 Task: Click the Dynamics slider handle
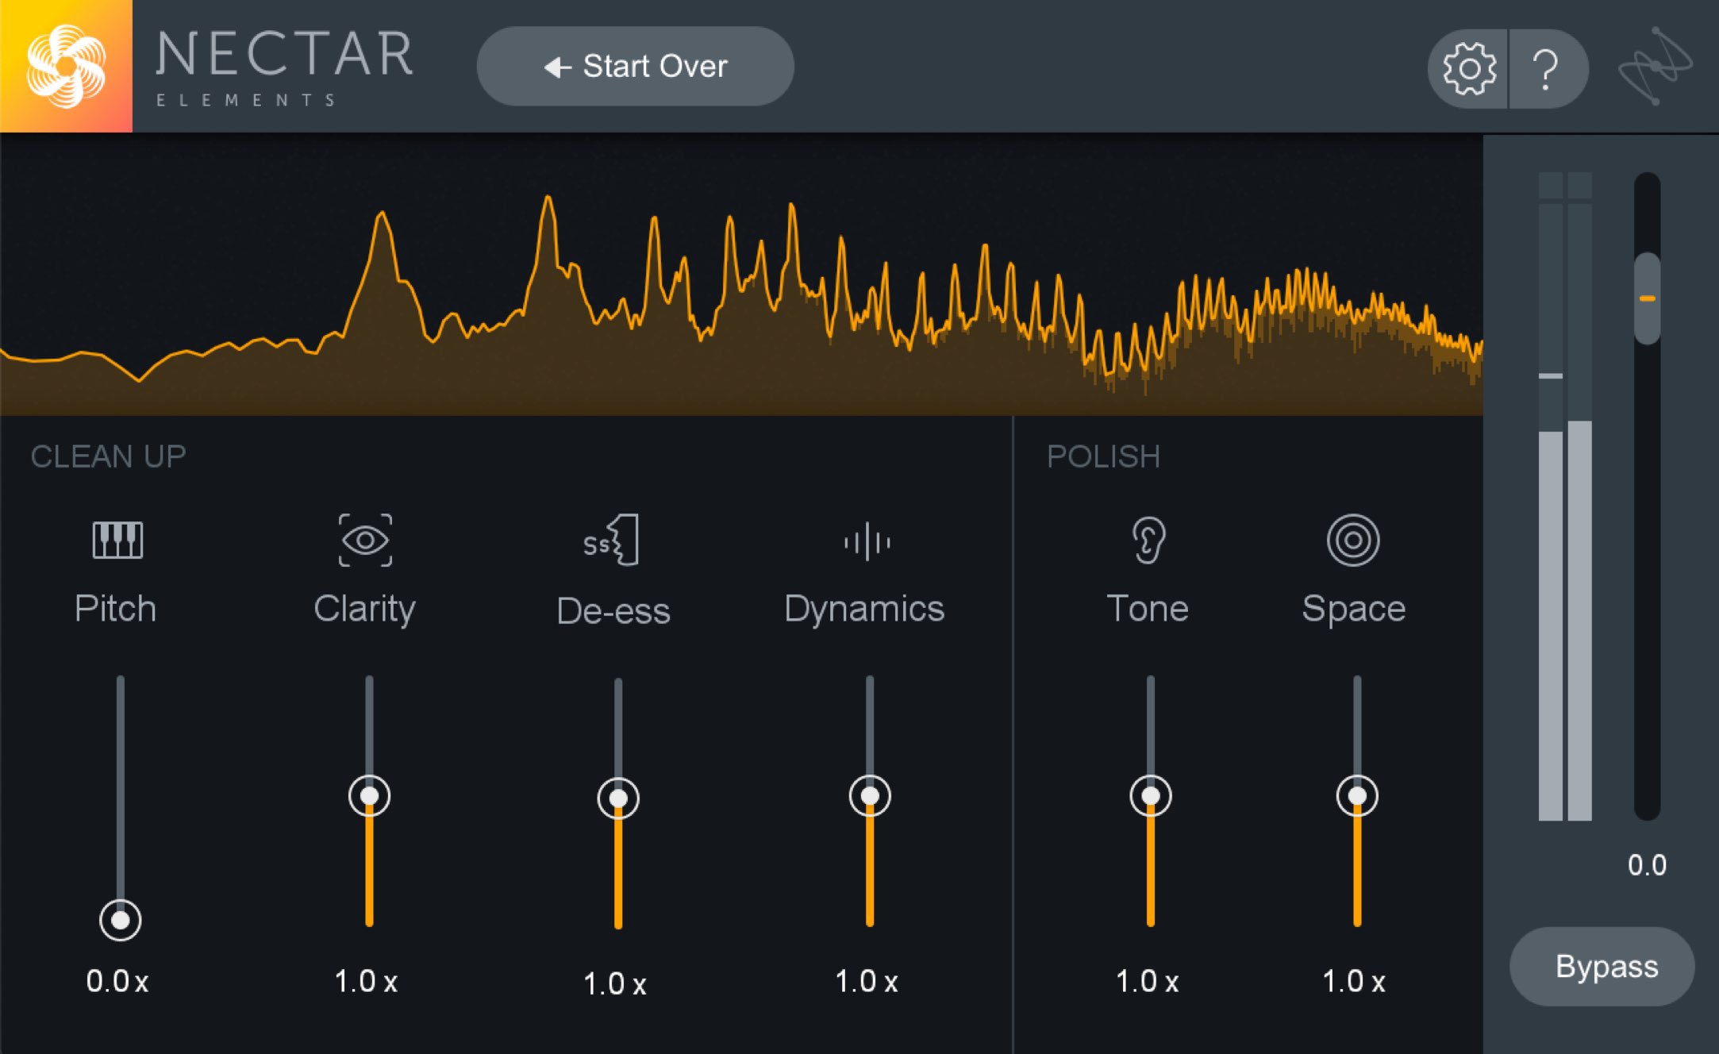pos(870,796)
